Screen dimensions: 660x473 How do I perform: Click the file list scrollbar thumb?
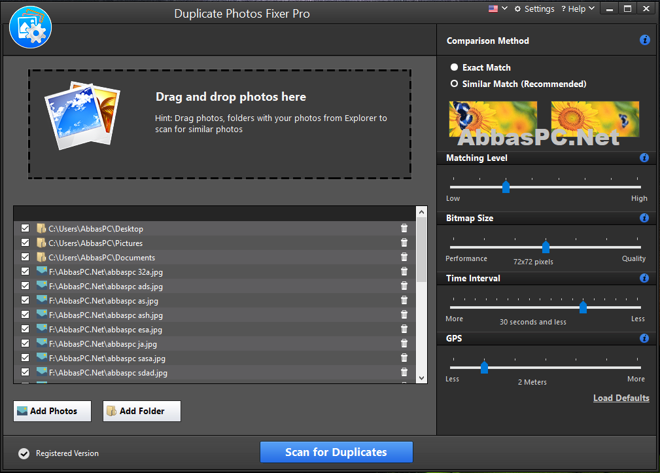coord(421,249)
